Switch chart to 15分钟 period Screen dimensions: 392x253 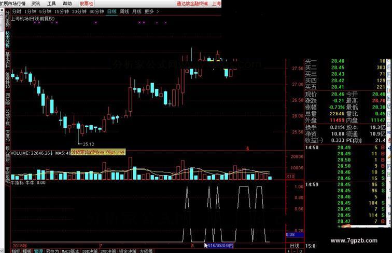(62, 11)
